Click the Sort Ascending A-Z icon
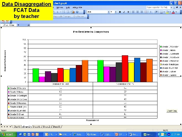The image size is (182, 137). coord(64,12)
